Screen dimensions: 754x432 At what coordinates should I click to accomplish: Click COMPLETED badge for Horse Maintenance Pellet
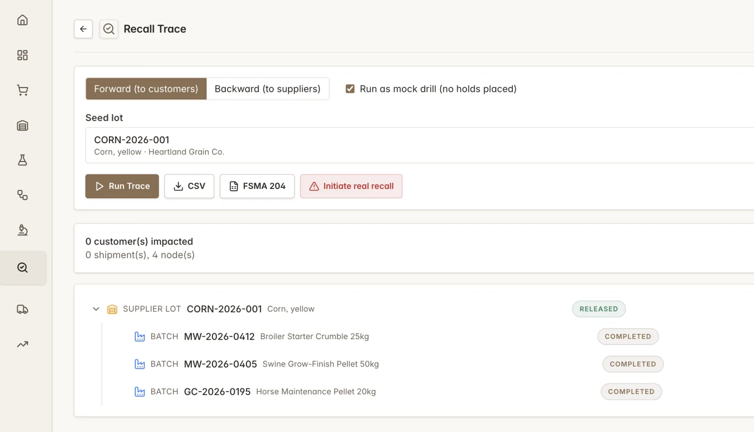point(631,391)
